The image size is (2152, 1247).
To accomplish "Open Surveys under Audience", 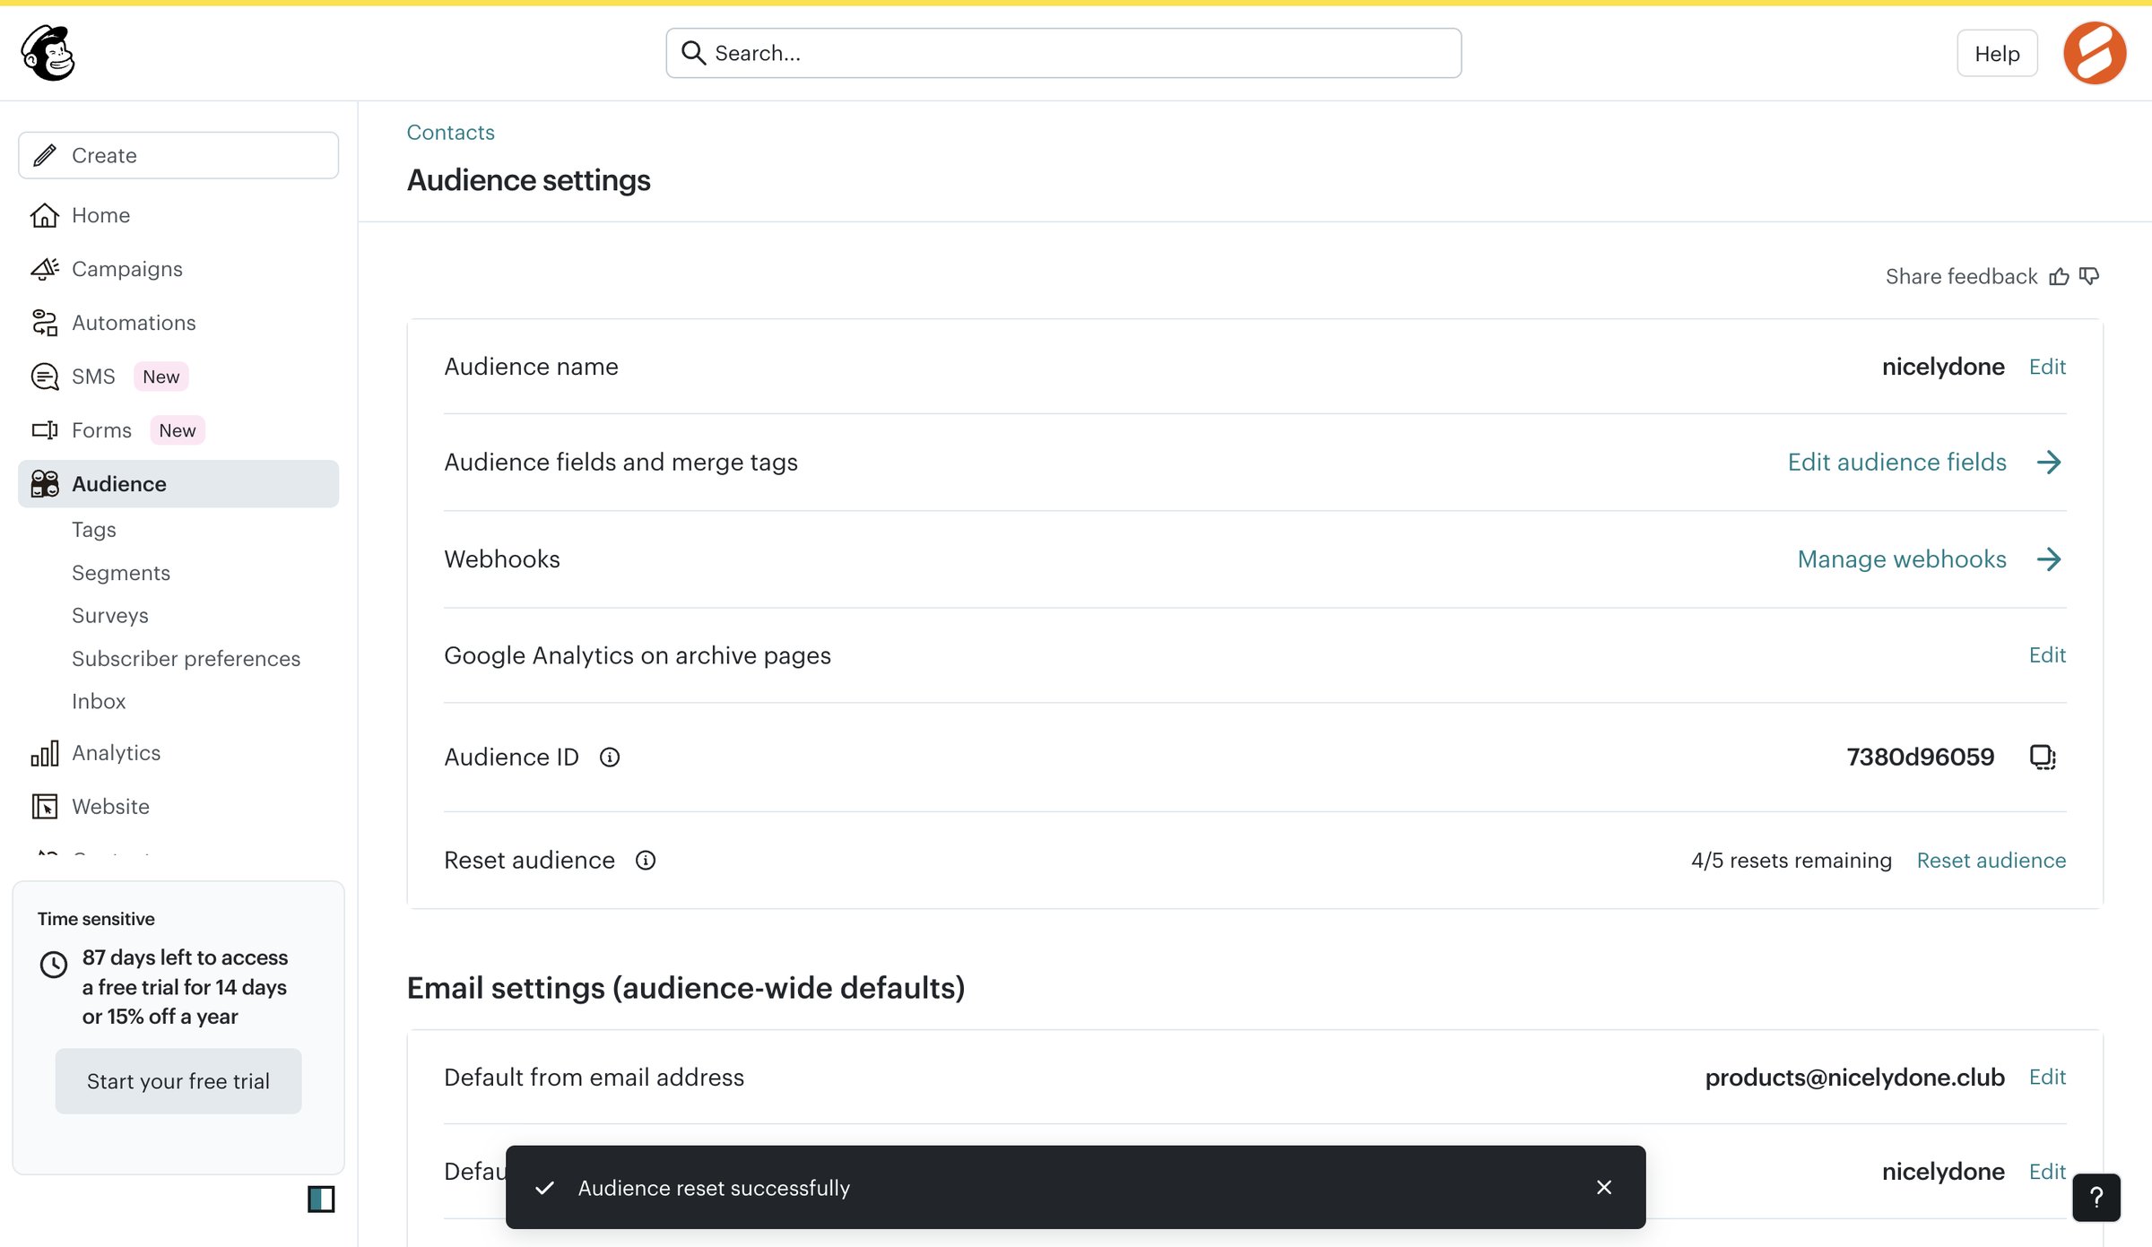I will 110,616.
